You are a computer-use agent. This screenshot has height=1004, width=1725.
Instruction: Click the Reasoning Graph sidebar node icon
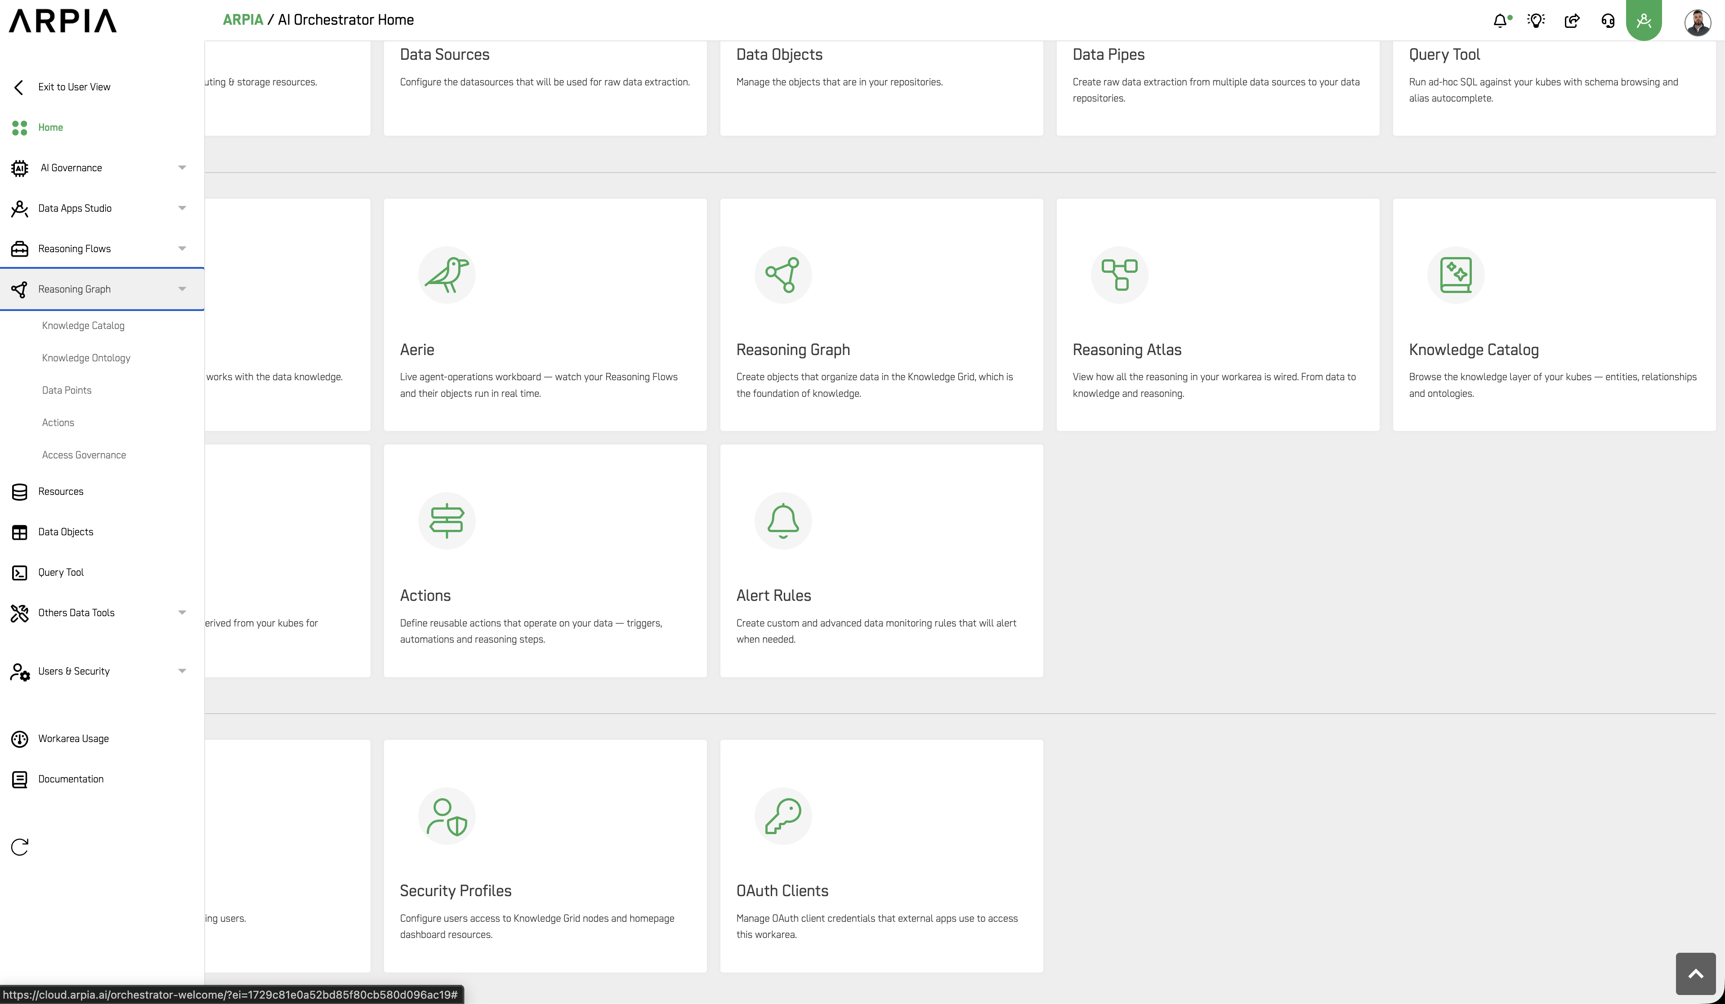coord(20,289)
